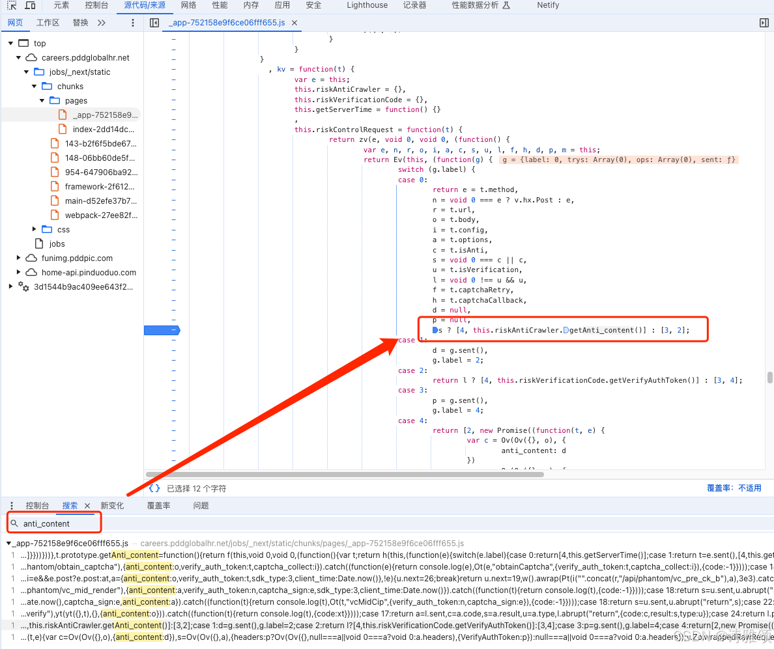Click the jobs document icon
The width and height of the screenshot is (774, 649).
pos(39,243)
